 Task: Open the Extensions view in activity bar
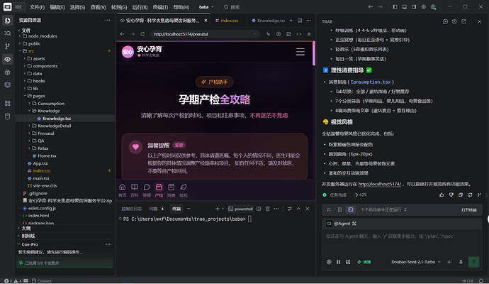[8, 103]
